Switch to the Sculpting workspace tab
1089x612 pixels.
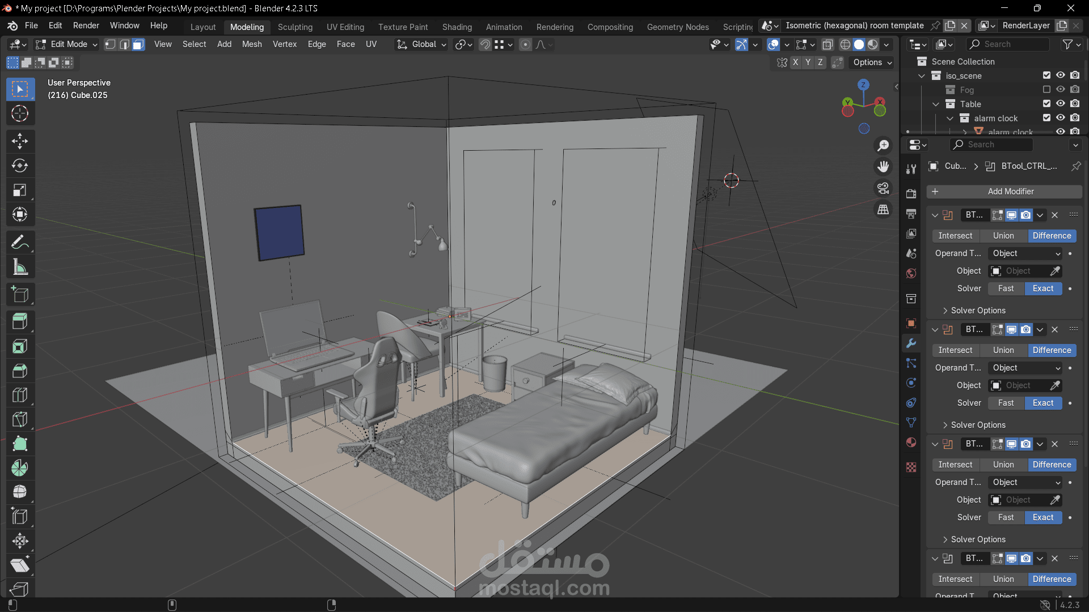[295, 27]
